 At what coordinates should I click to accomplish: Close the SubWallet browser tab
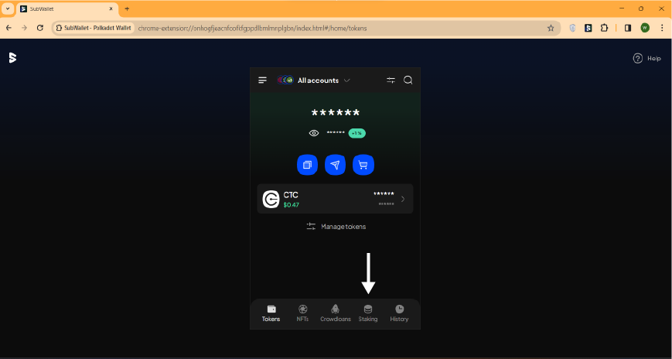coord(111,9)
